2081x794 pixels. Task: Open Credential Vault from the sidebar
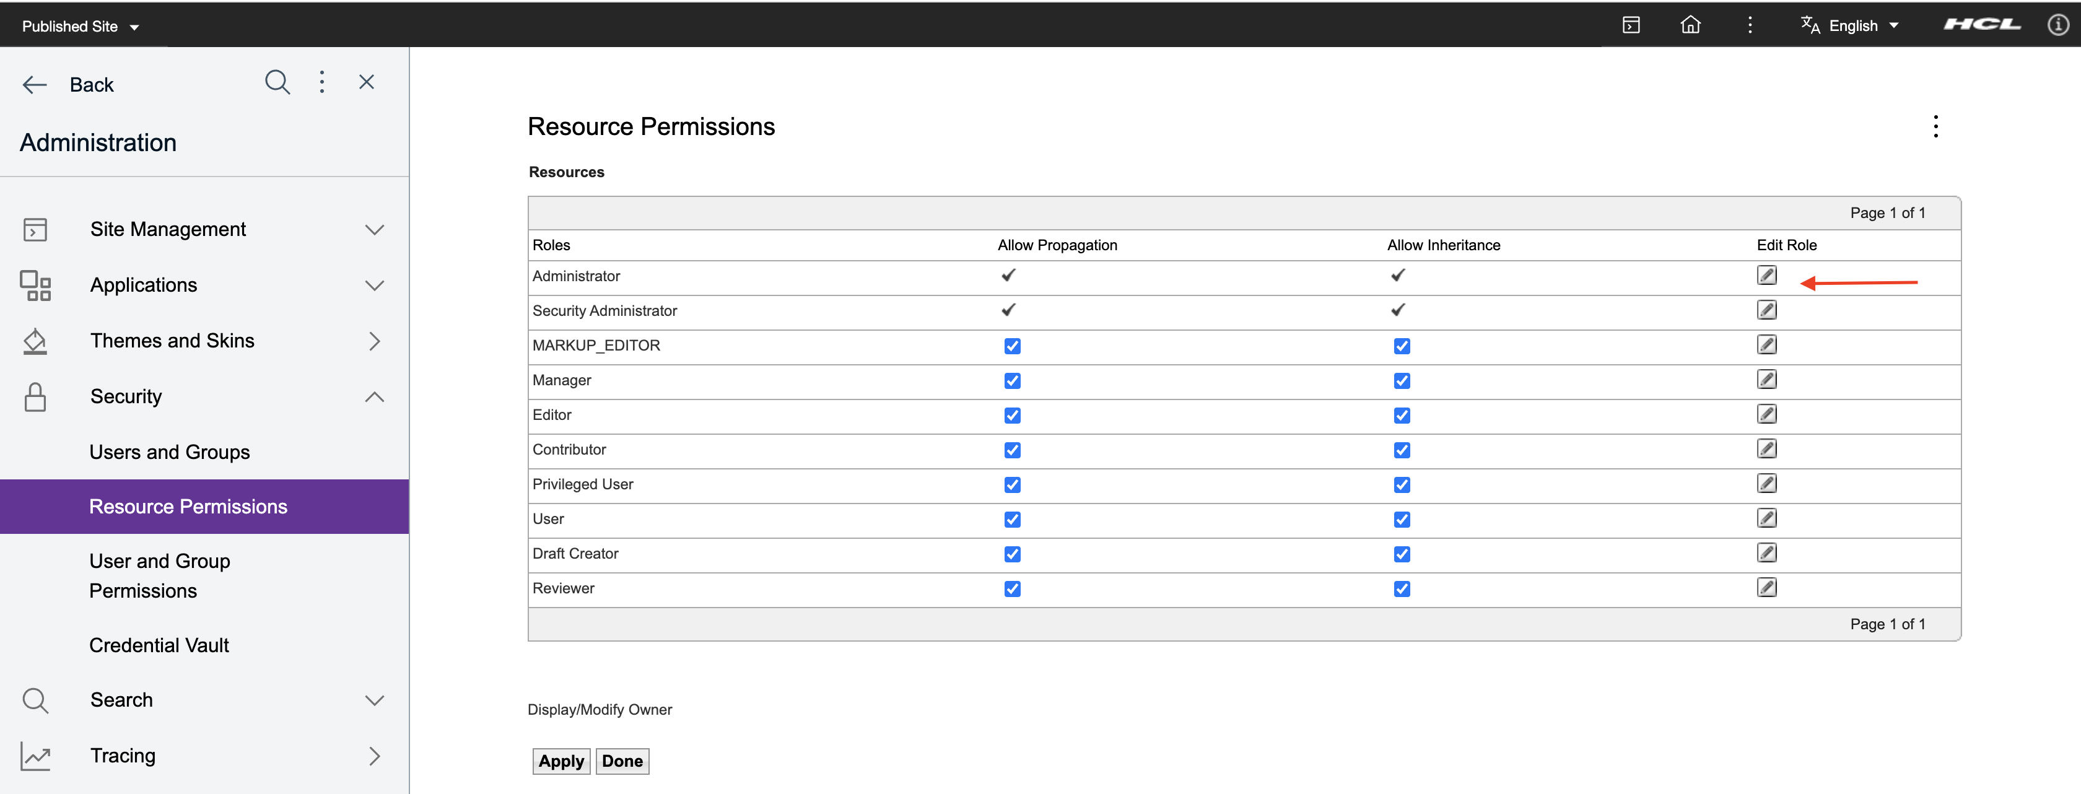[159, 645]
